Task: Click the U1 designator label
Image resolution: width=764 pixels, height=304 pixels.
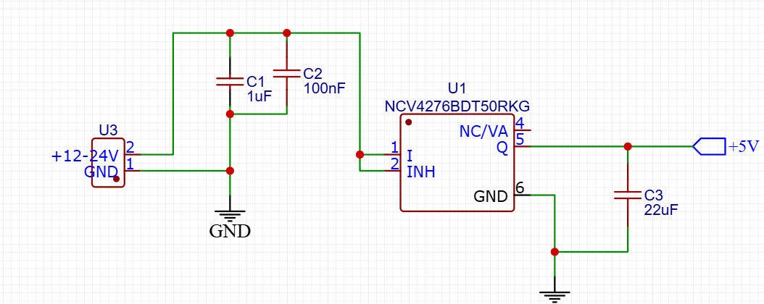Action: click(457, 88)
